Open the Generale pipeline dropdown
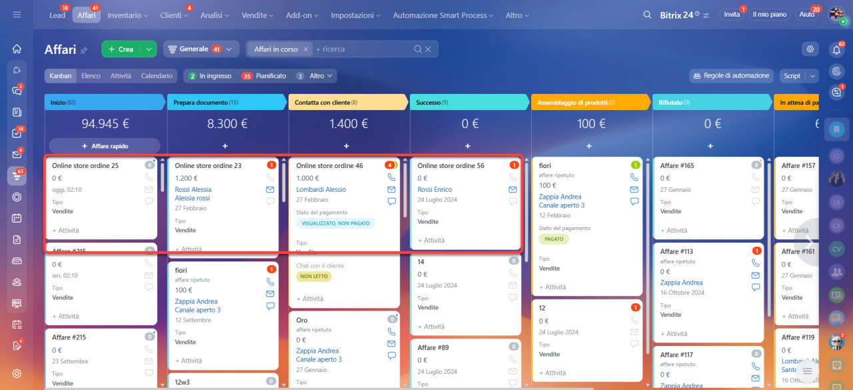Viewport: 853px width, 390px height. pyautogui.click(x=201, y=49)
